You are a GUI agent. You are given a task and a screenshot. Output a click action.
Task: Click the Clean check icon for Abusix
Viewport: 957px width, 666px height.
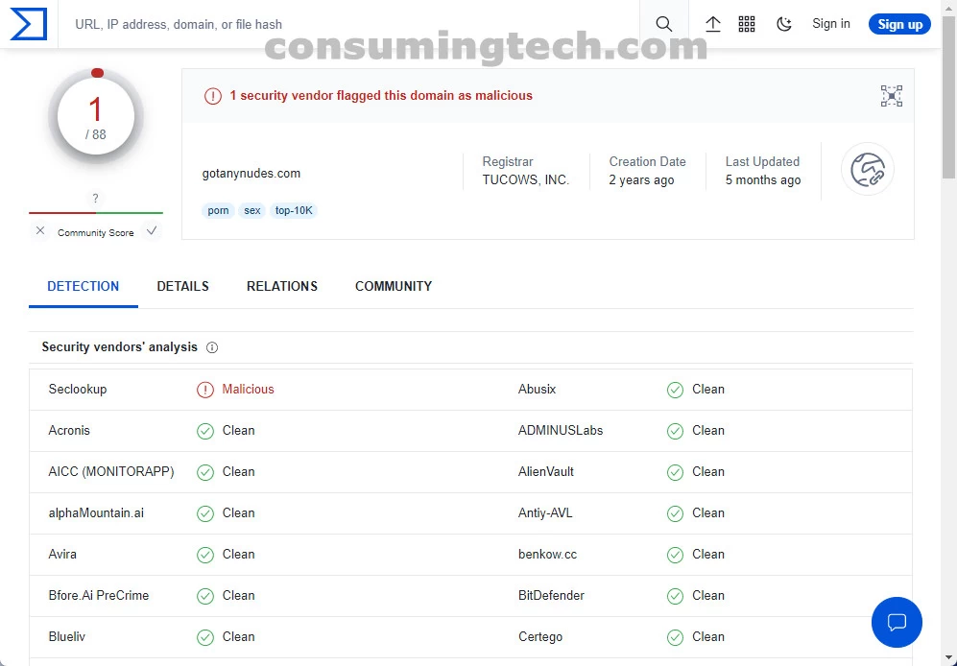[x=675, y=390]
